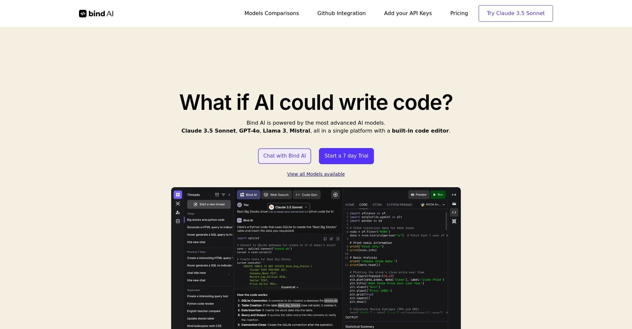632x329 pixels.
Task: Click the Preview button with eye icon
Action: pyautogui.click(x=419, y=195)
